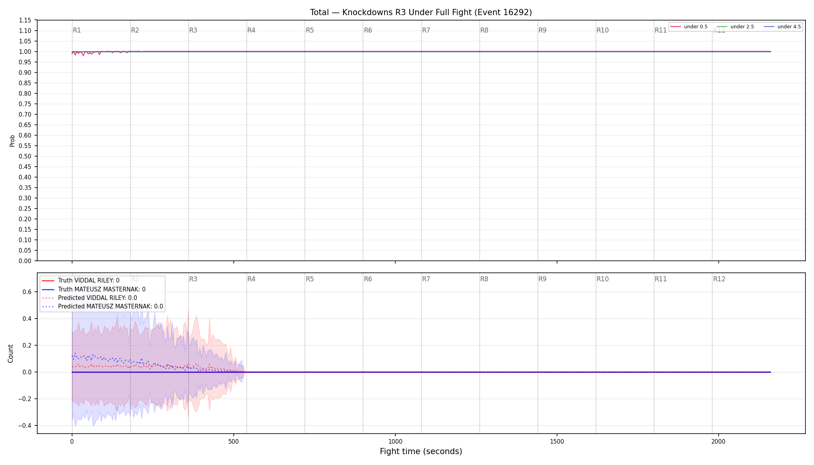
Task: Click the R6 round marker in Count plot
Action: pos(368,279)
